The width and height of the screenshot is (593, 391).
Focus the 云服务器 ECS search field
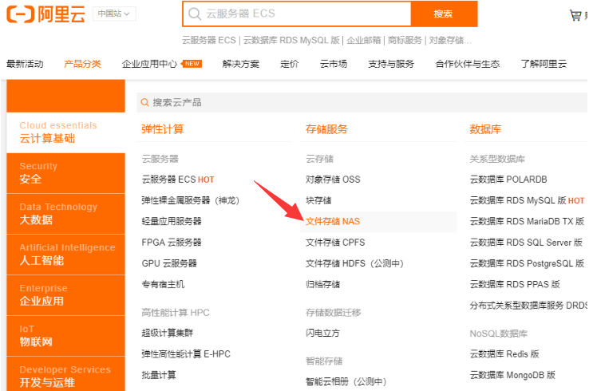pos(297,14)
